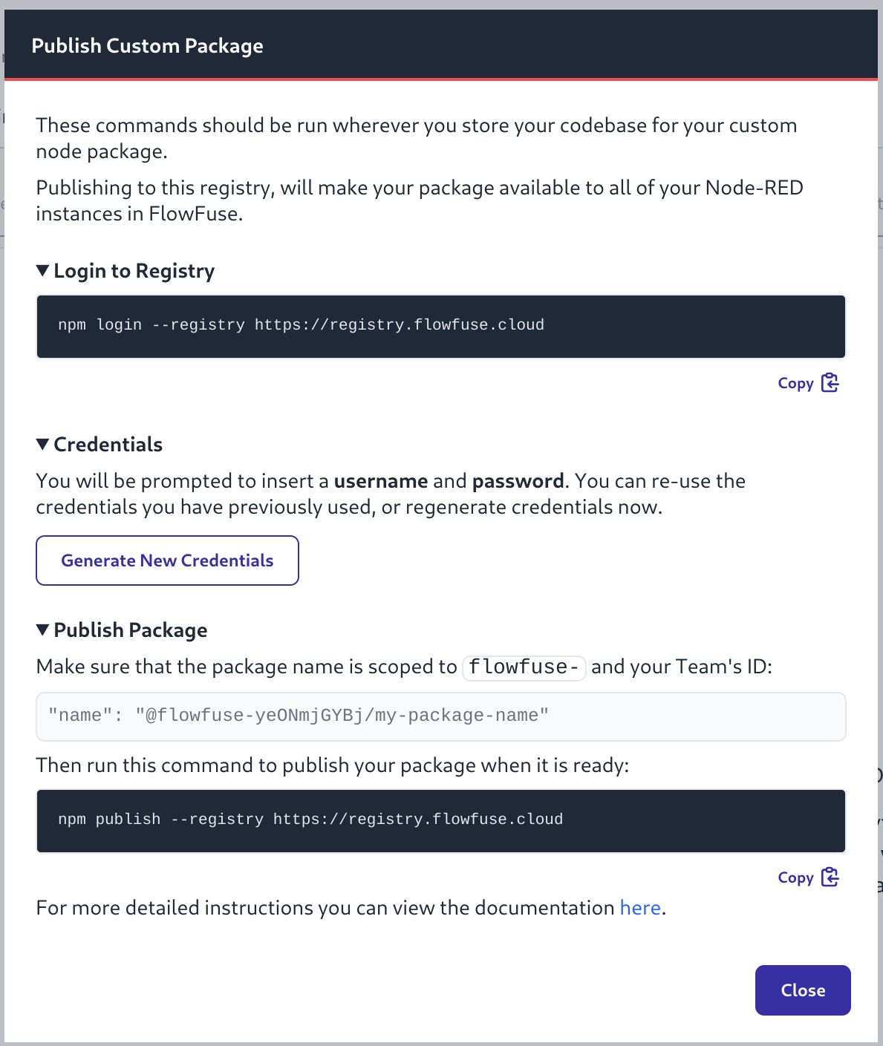Viewport: 883px width, 1046px height.
Task: Click the flowfuse- scope code chip
Action: [523, 667]
